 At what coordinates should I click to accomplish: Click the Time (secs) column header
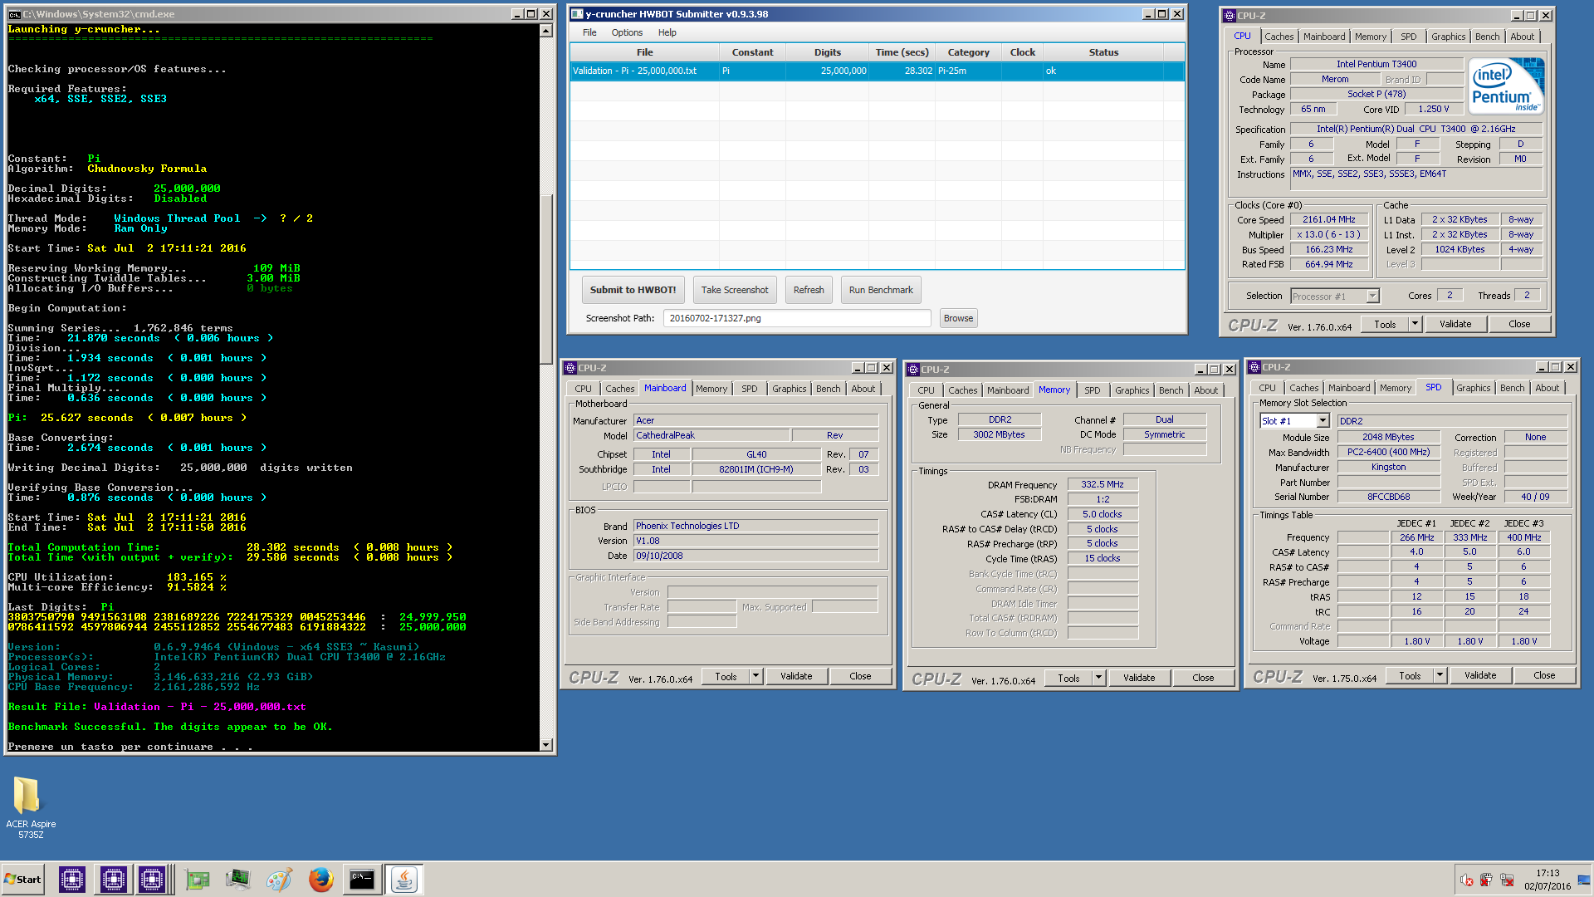[902, 52]
